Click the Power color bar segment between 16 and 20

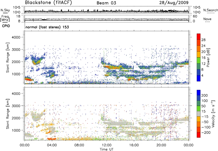click(199, 55)
